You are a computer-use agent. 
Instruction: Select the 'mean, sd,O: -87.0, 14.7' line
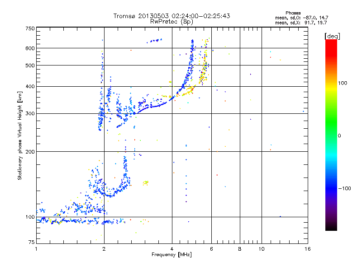301,18
